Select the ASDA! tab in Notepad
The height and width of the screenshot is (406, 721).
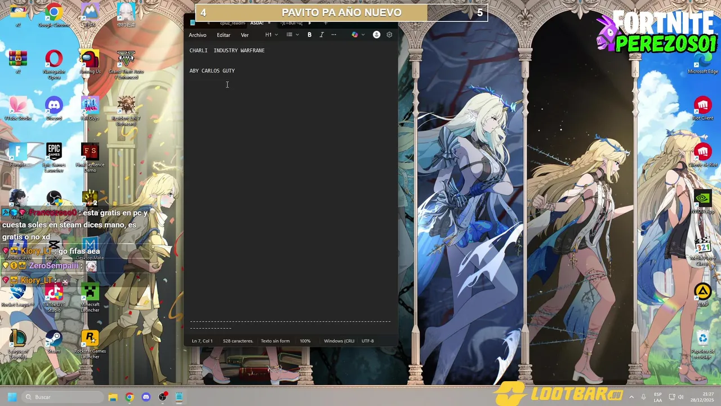coord(257,23)
